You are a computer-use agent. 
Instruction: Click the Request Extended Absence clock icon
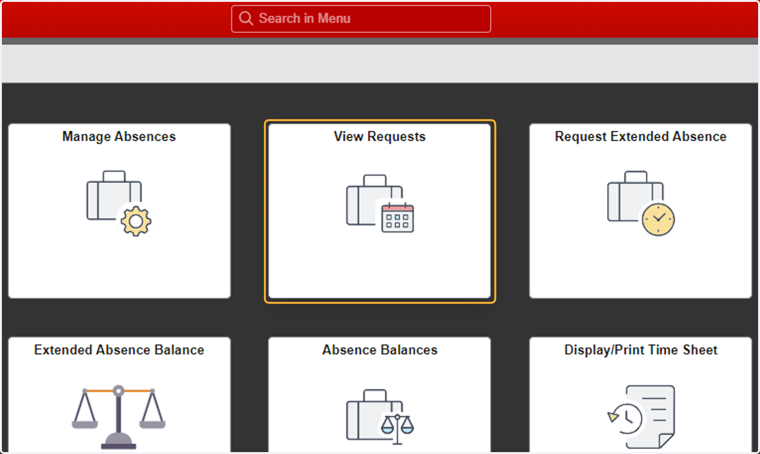tap(641, 203)
